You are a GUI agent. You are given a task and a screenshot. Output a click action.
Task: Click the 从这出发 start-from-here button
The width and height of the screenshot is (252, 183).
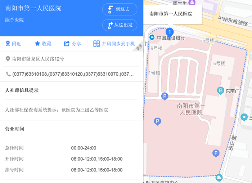click(x=120, y=25)
